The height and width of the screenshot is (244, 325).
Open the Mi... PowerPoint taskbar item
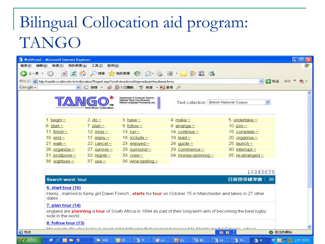(181, 240)
